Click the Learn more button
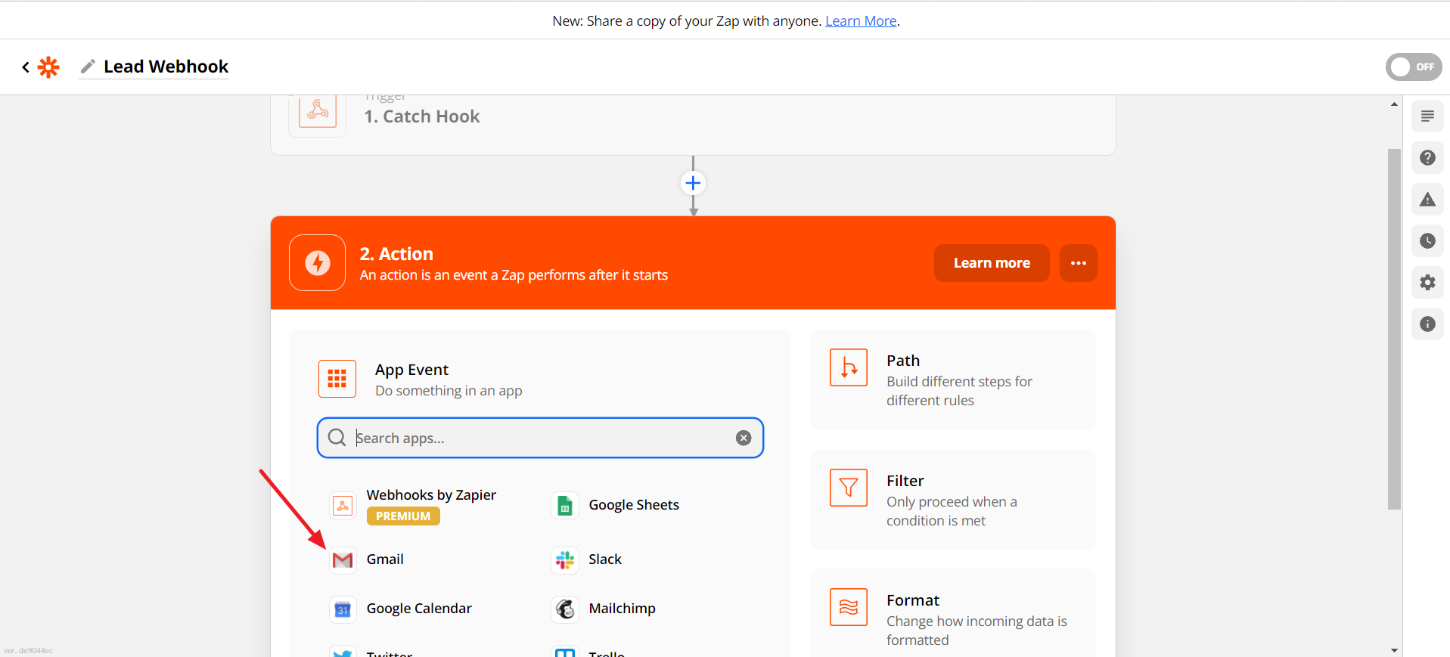 tap(992, 263)
